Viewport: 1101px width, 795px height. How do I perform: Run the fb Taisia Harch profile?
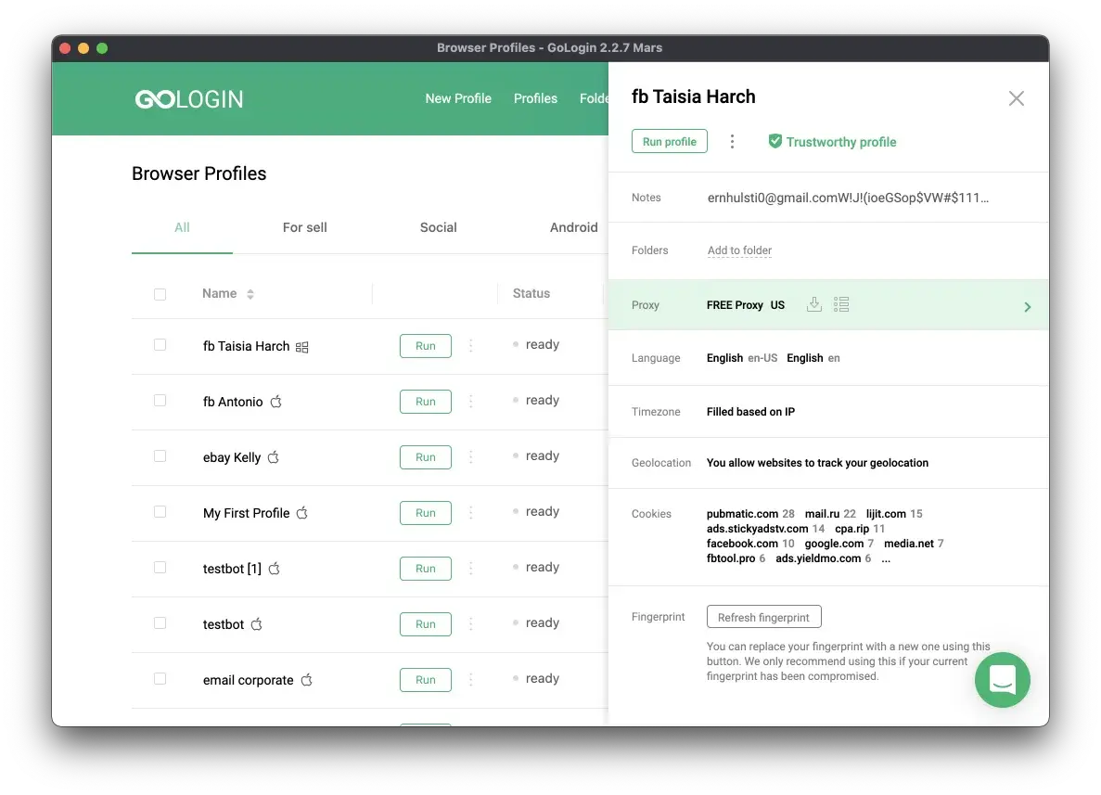(426, 345)
